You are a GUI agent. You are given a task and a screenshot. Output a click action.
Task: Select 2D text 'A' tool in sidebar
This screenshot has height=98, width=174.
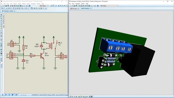tap(1, 51)
